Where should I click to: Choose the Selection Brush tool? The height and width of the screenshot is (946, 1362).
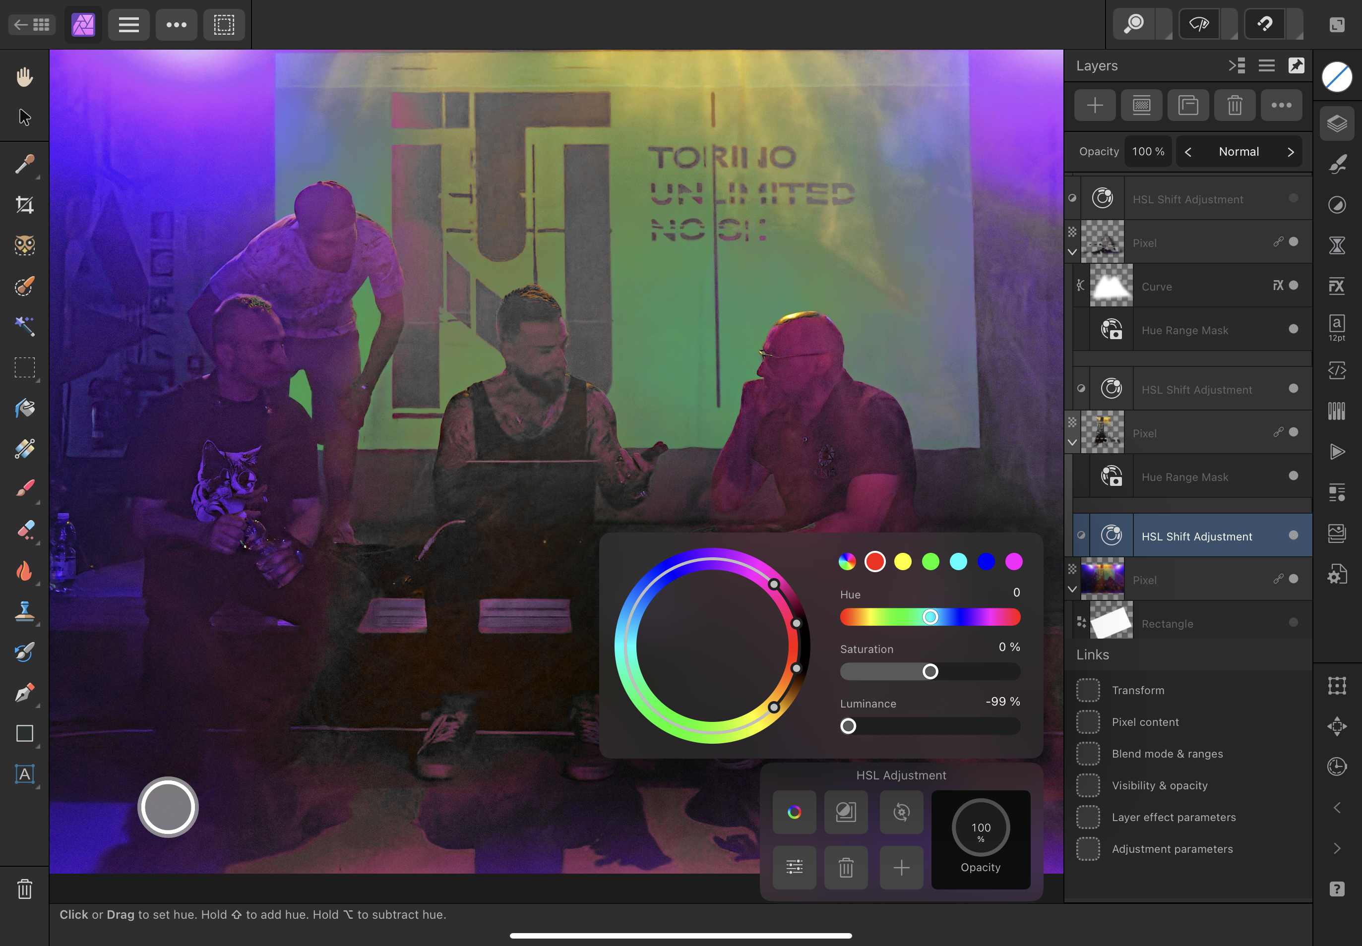point(24,286)
